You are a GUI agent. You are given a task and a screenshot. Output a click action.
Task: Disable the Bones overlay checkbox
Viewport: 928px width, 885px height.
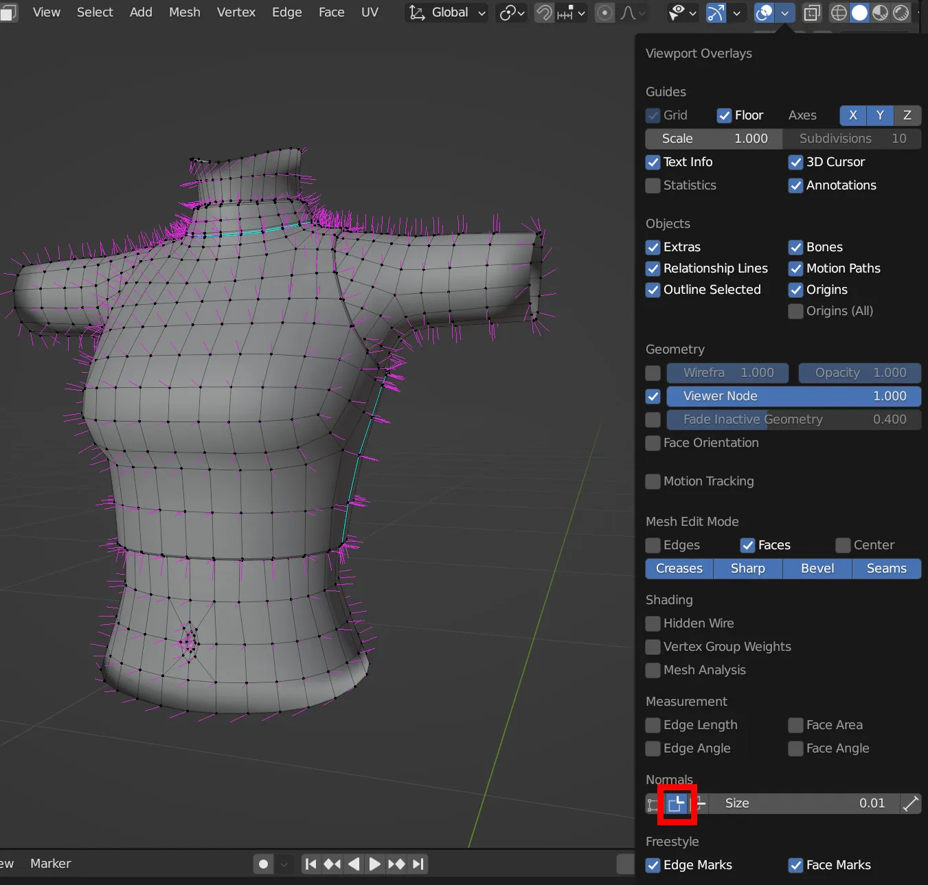795,247
